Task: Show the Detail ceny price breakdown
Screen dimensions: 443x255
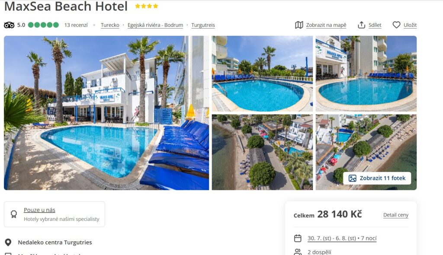Action: (x=395, y=215)
